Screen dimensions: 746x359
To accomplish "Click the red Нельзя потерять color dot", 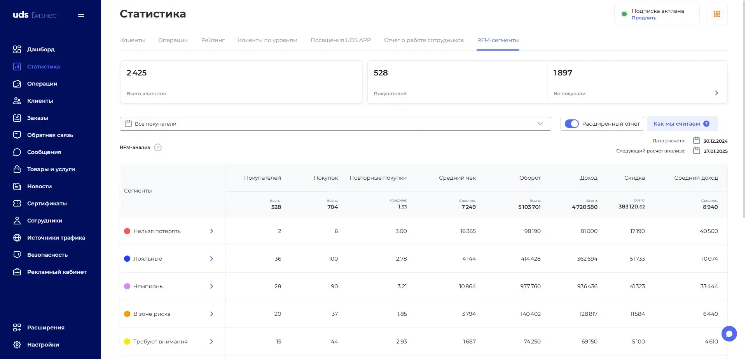I will [127, 231].
